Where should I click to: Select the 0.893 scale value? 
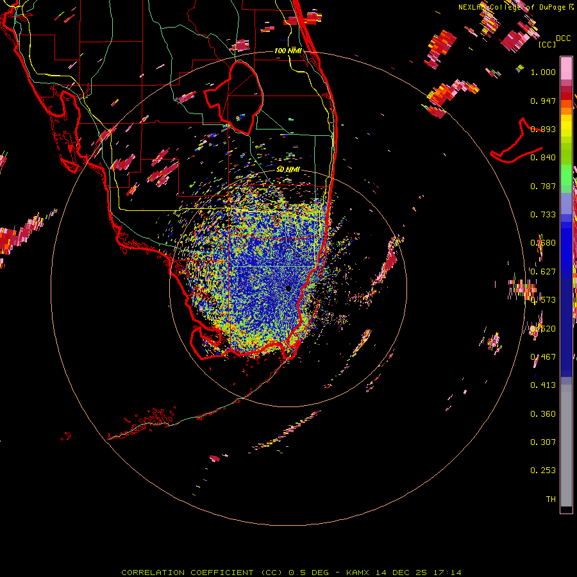(543, 129)
